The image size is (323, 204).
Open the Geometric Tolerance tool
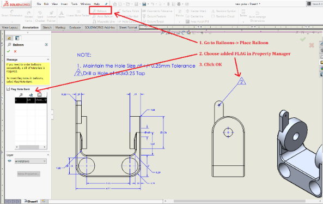click(x=157, y=11)
